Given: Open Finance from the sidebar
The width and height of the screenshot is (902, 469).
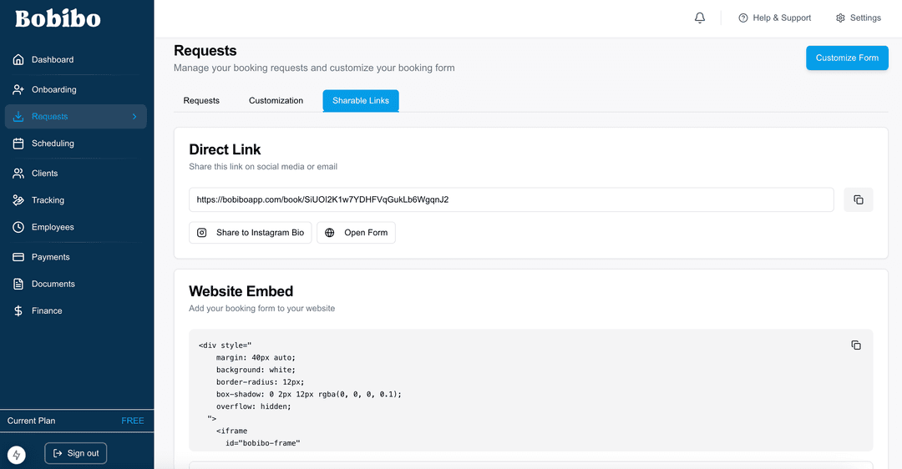Looking at the screenshot, I should [47, 310].
